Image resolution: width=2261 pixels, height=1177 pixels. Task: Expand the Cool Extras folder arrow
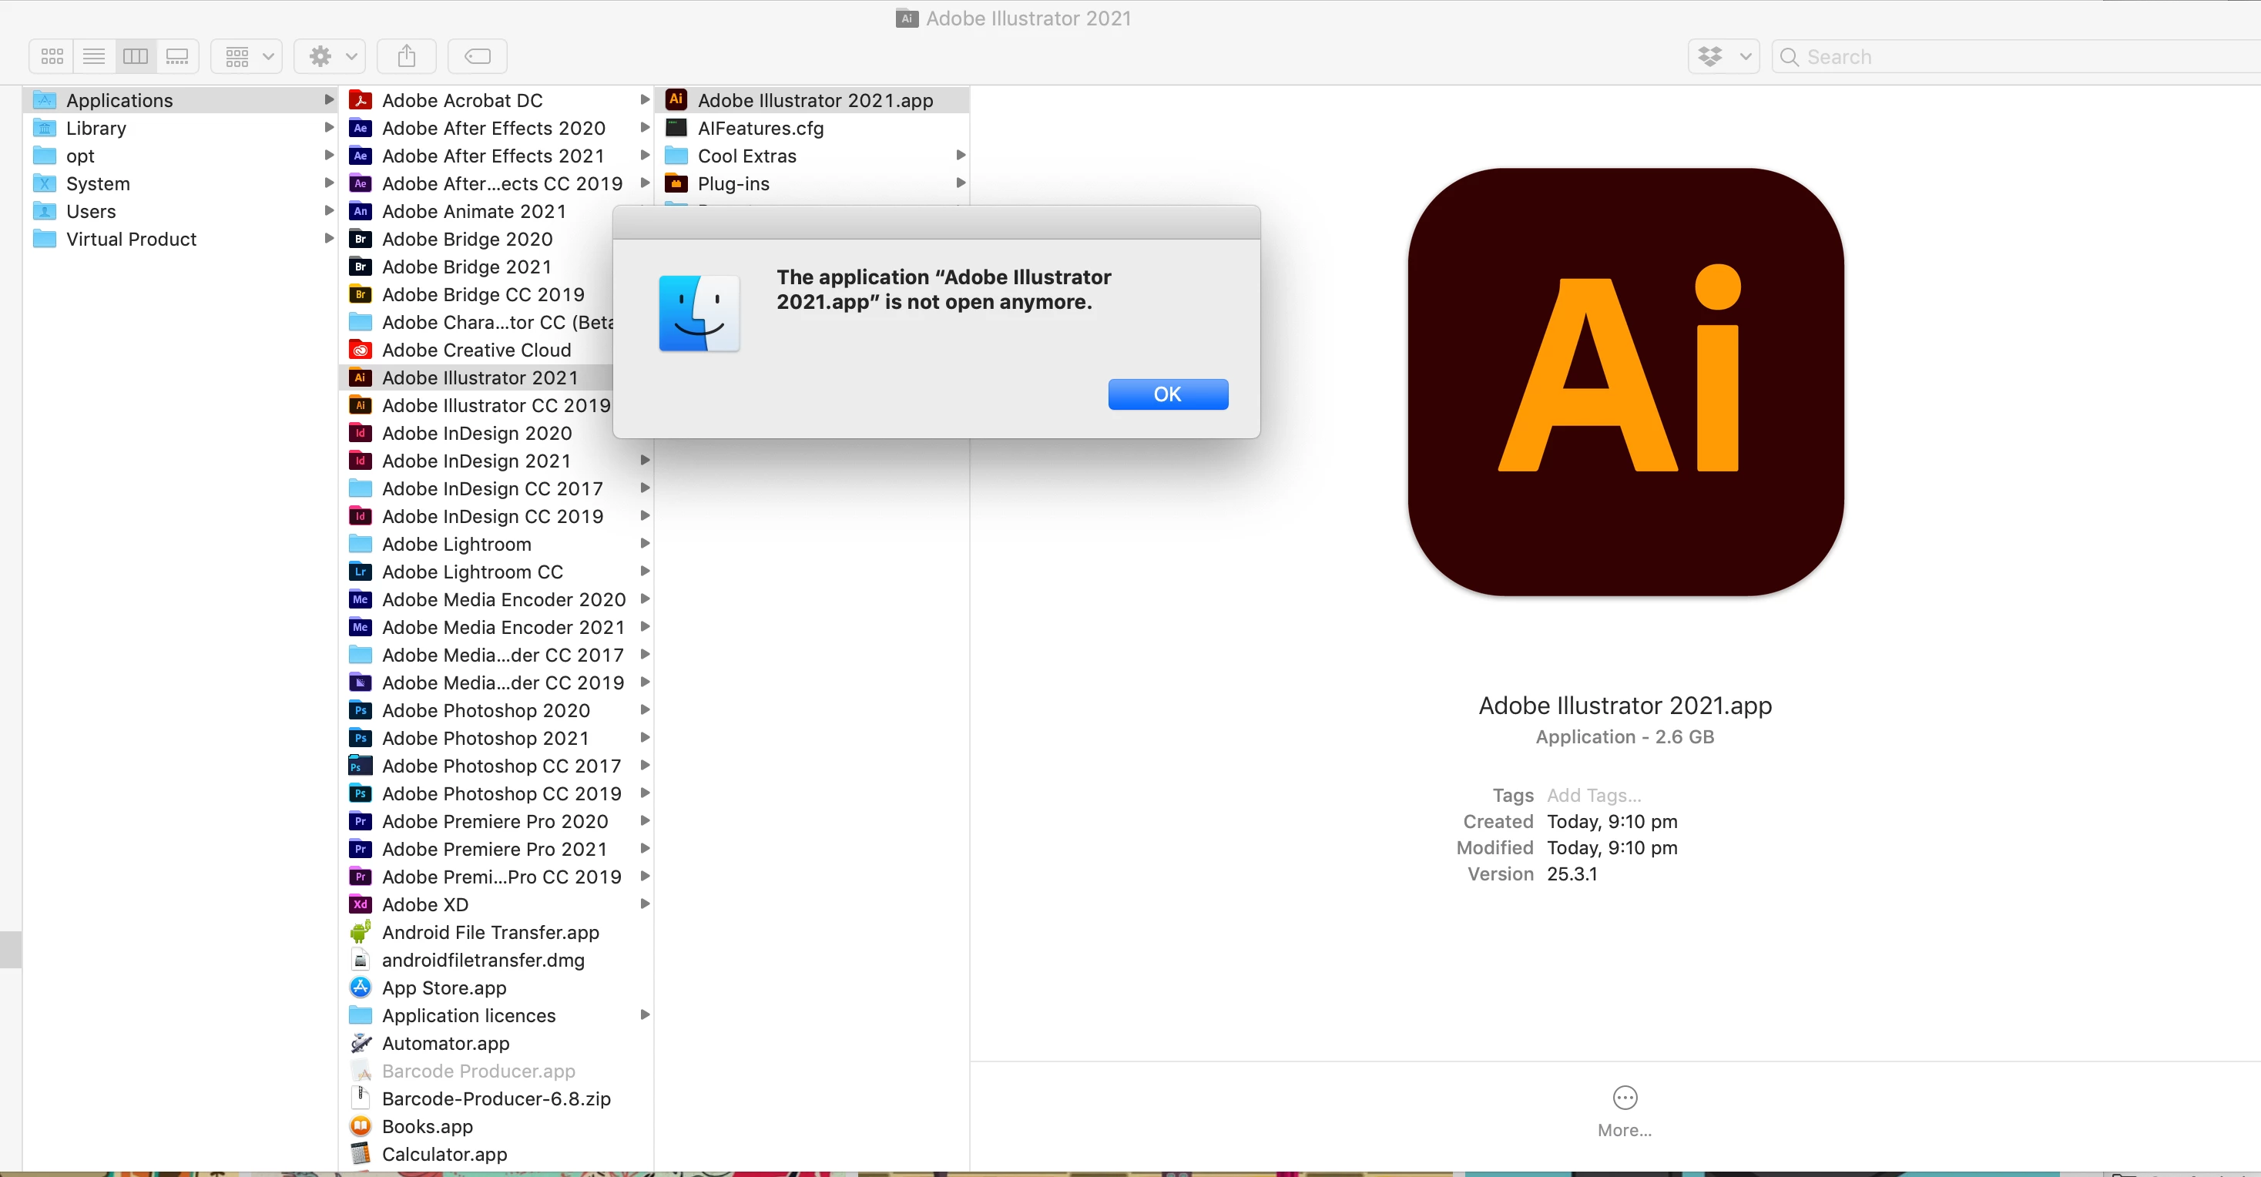[x=960, y=156]
